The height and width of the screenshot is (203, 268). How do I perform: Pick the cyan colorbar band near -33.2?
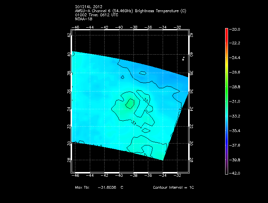(226, 116)
